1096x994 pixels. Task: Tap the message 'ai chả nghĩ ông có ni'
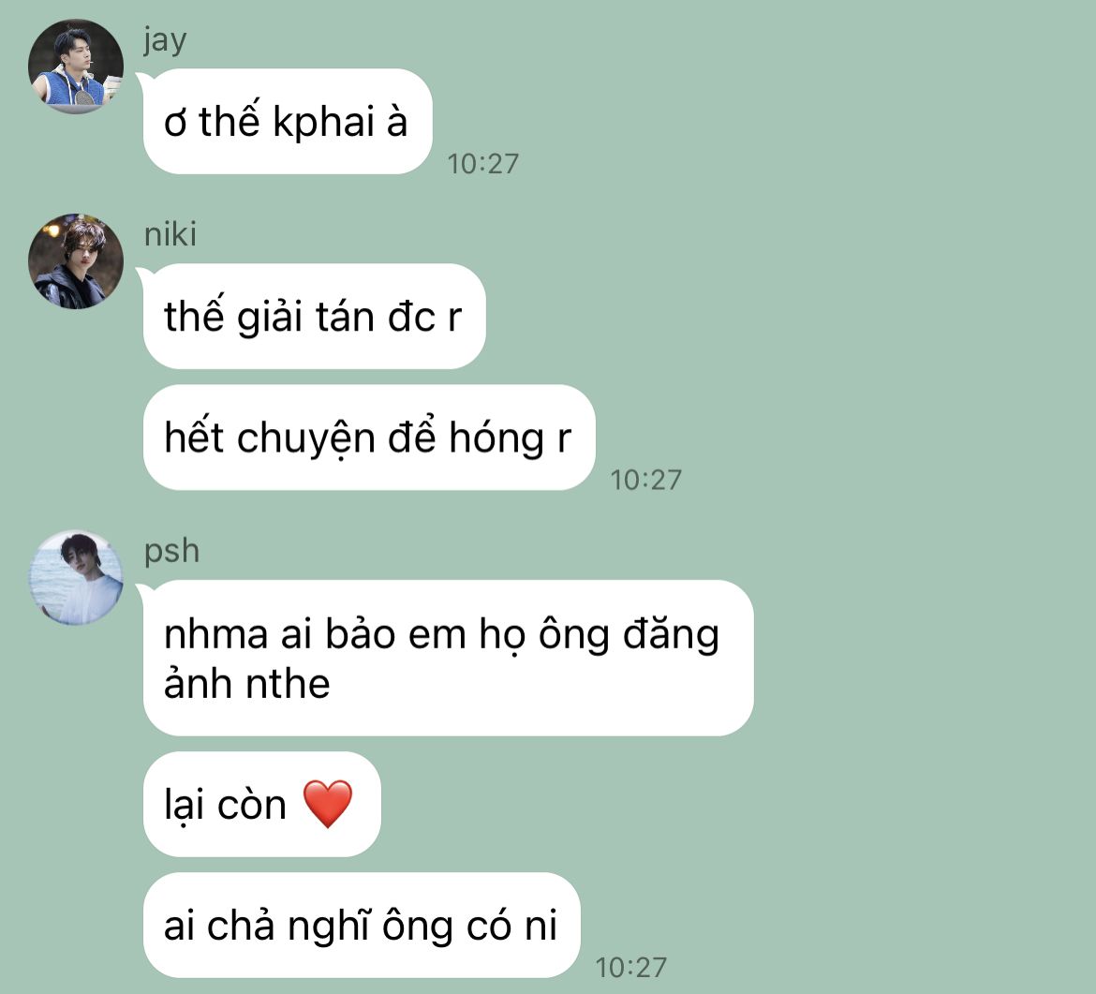point(362,926)
